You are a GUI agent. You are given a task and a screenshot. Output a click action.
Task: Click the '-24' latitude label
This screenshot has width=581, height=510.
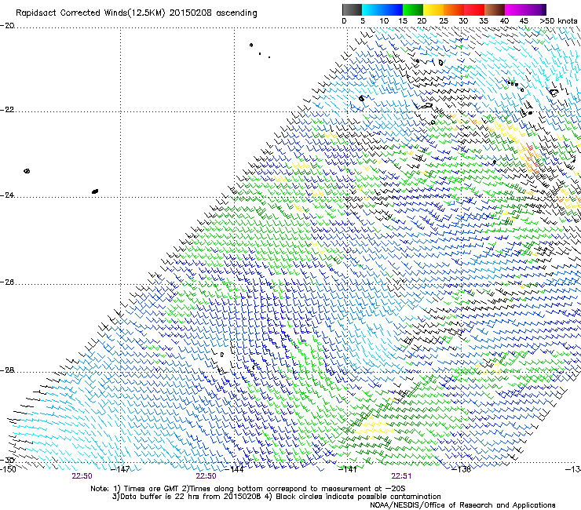[x=7, y=195]
